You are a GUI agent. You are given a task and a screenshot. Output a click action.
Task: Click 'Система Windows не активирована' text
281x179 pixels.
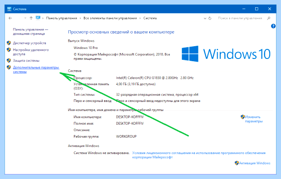point(102,153)
